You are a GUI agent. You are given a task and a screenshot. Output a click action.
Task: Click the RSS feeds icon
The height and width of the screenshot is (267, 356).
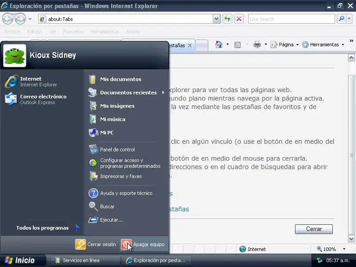(x=238, y=45)
